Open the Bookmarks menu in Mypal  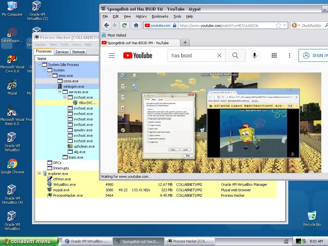[x=160, y=16]
